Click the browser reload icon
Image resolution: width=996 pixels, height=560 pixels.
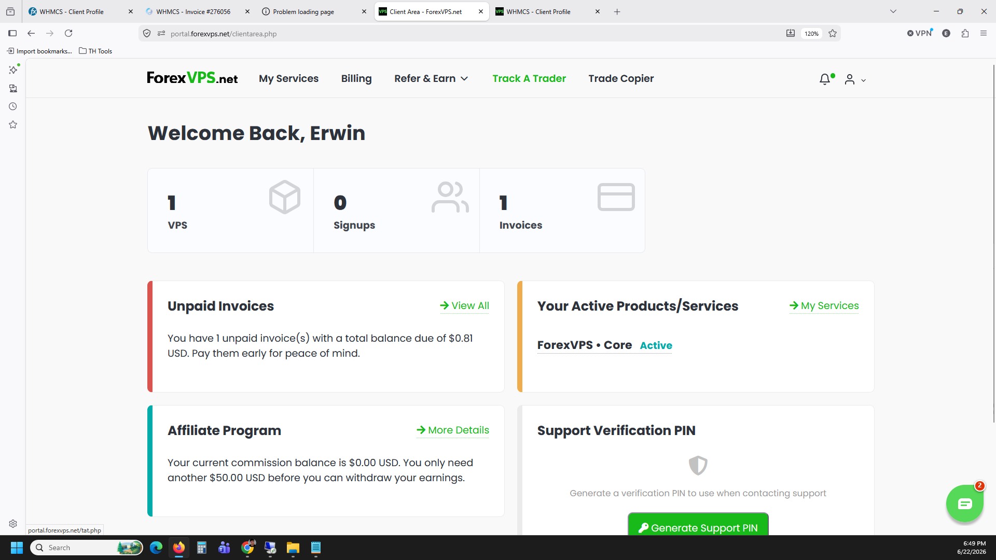pos(68,34)
